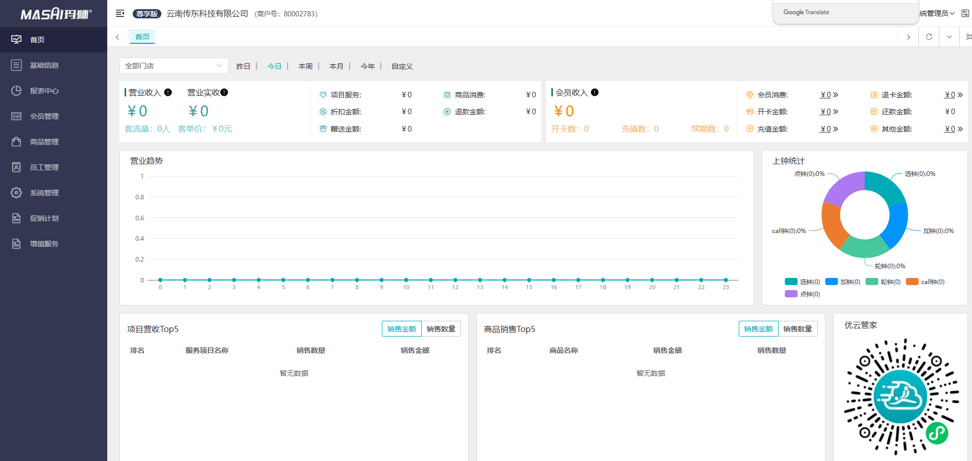Toggle the 加钟(0) legend swatch
Image resolution: width=972 pixels, height=461 pixels.
[832, 281]
